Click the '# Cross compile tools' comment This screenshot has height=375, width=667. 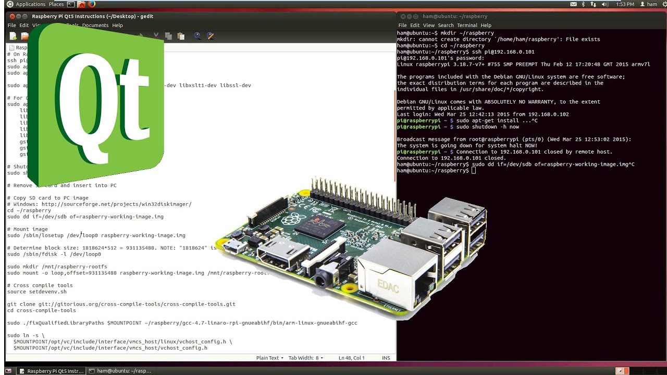40,285
